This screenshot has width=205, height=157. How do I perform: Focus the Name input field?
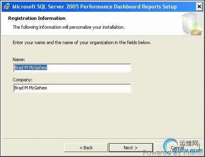click(72, 68)
